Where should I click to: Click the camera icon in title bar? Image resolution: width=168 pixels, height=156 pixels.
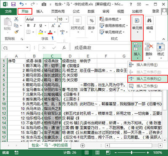[x=44, y=4]
